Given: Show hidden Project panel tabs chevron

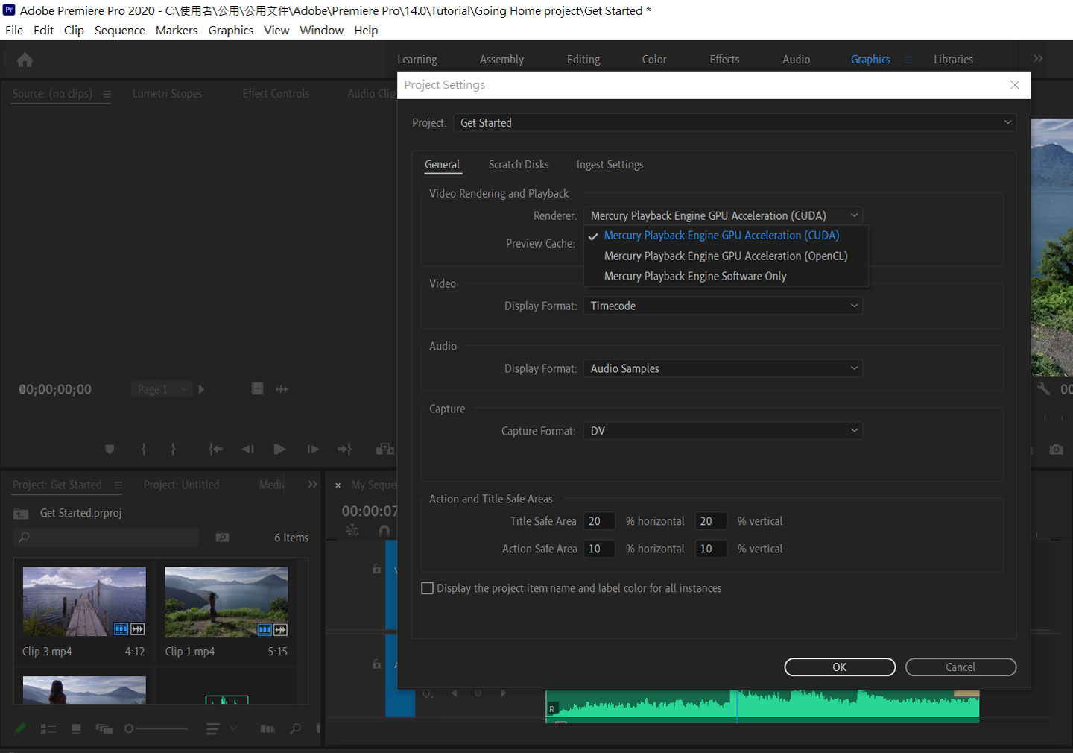Looking at the screenshot, I should (x=312, y=485).
